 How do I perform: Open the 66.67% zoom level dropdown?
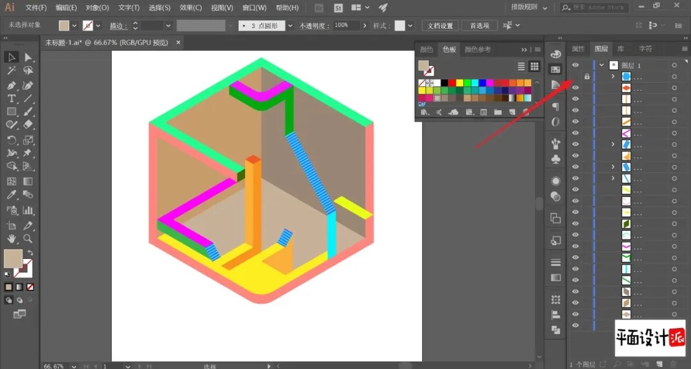[74, 366]
